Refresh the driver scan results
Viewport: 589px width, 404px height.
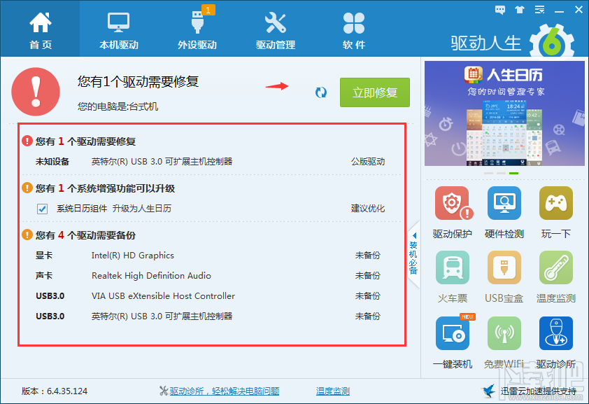321,92
